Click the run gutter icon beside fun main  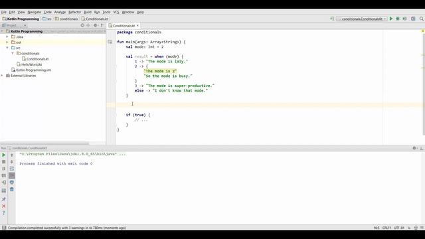click(x=110, y=42)
